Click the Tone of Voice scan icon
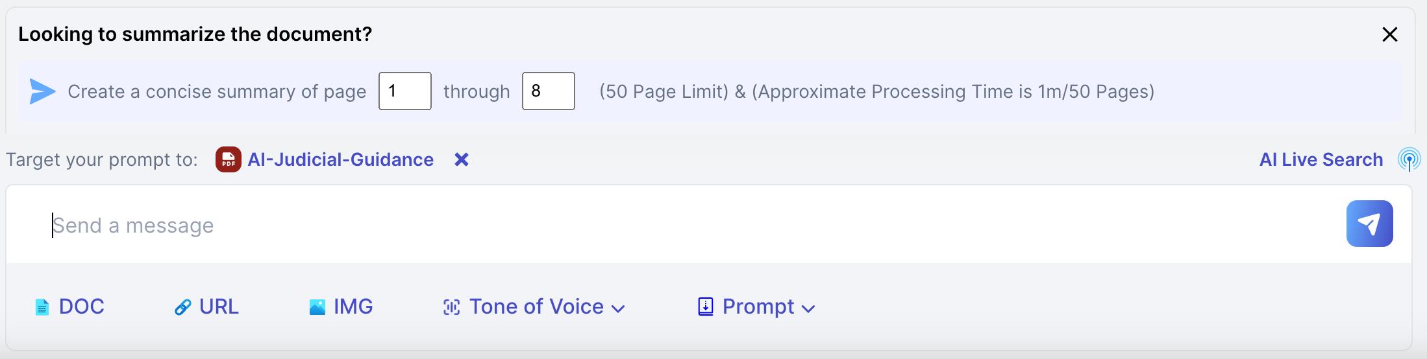Image resolution: width=1427 pixels, height=359 pixels. [x=452, y=307]
